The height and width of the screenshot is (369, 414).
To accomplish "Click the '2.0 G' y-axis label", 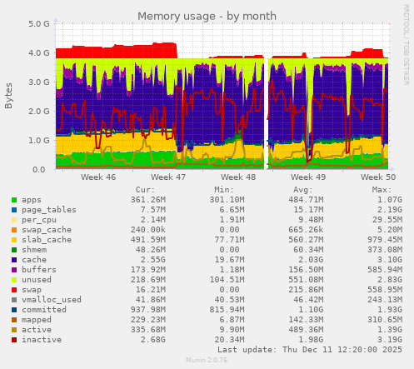I will [x=39, y=111].
